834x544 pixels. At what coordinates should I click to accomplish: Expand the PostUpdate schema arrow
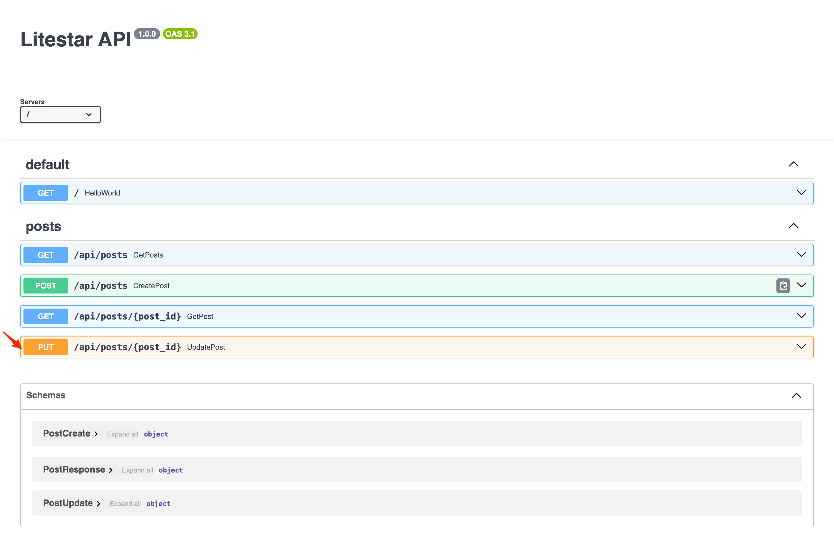[x=98, y=504]
